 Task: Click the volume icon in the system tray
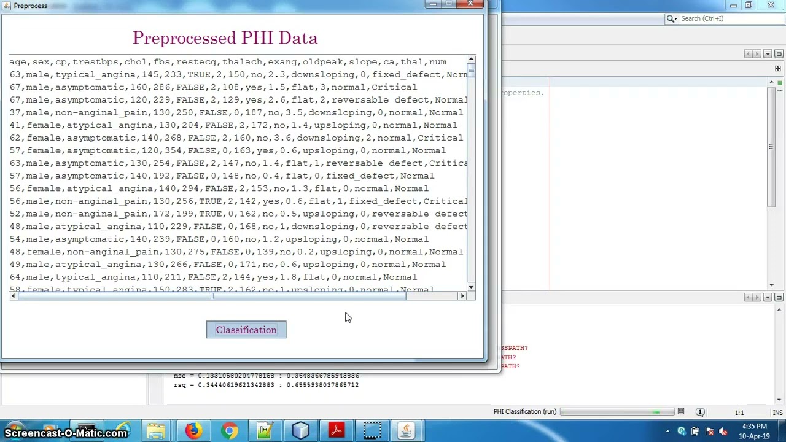[x=723, y=431]
